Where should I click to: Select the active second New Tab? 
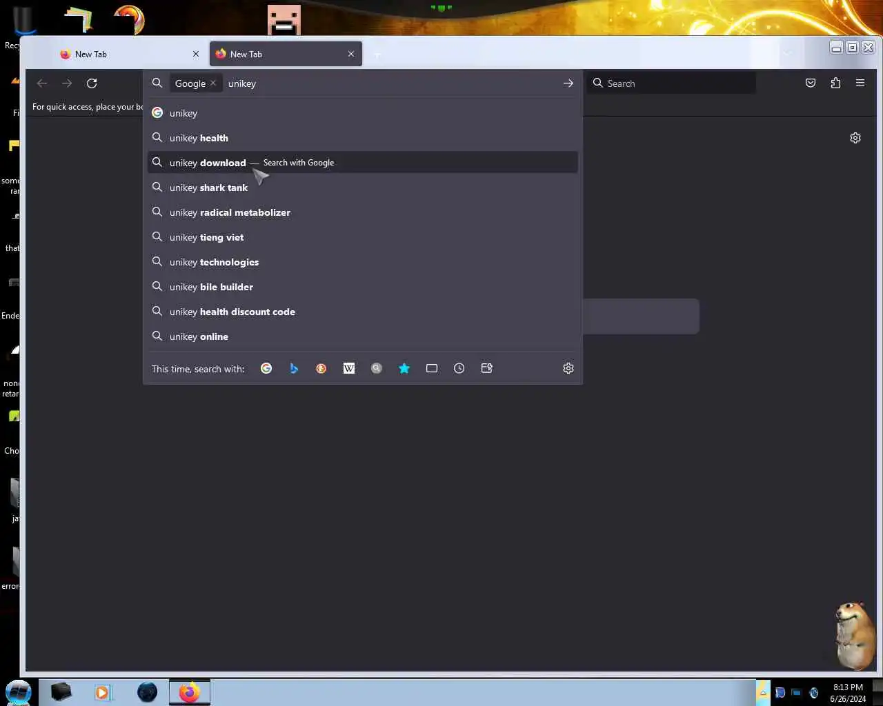coord(286,54)
